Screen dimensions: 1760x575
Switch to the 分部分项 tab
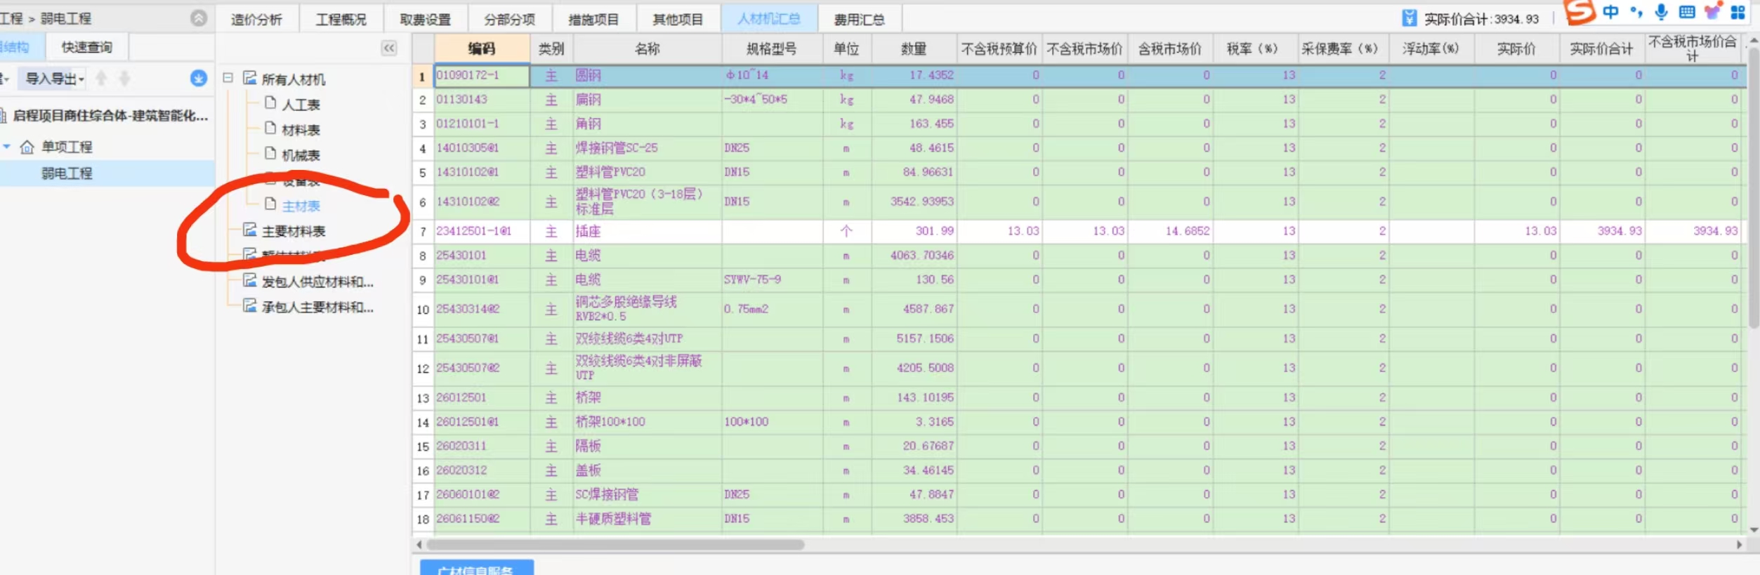[x=510, y=19]
